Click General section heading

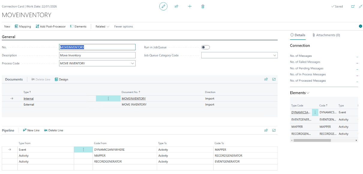pos(8,37)
